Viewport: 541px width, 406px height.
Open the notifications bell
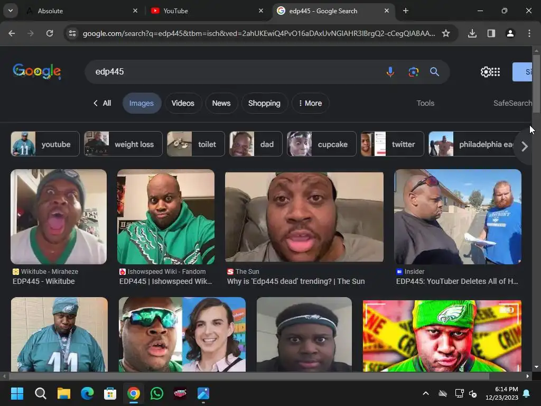[527, 393]
